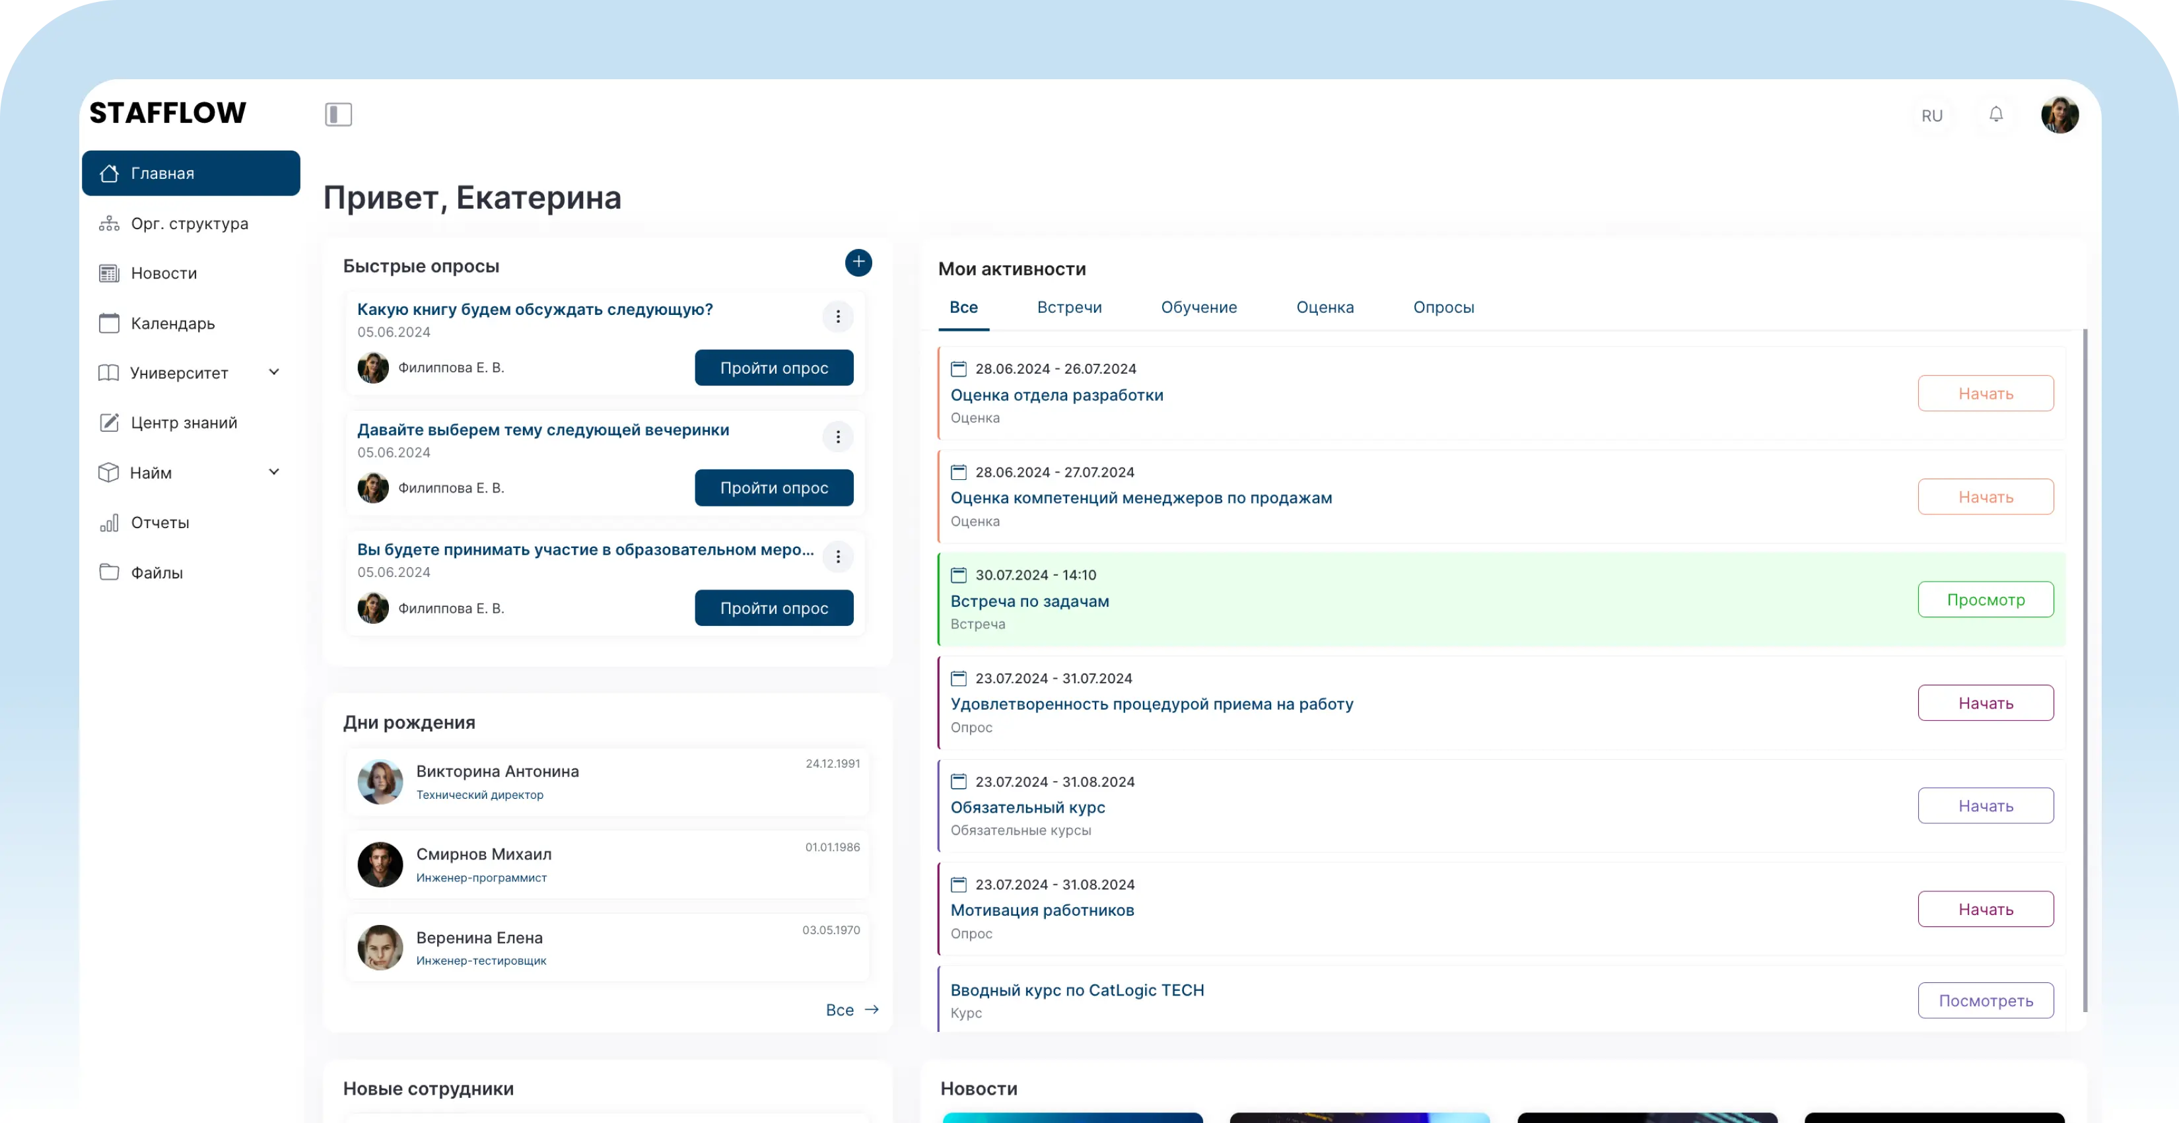Open Вводный курс по CatLogic TECH title
This screenshot has height=1123, width=2179.
(1077, 990)
